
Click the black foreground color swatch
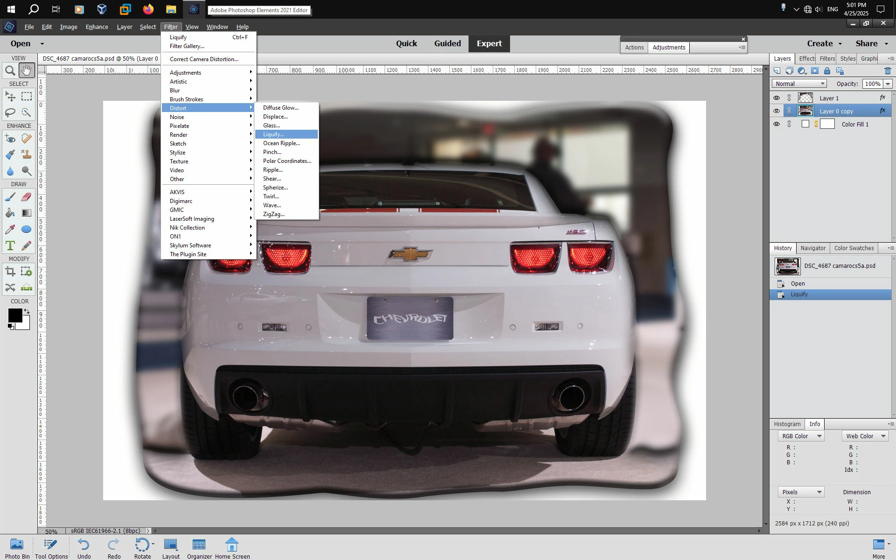(14, 315)
